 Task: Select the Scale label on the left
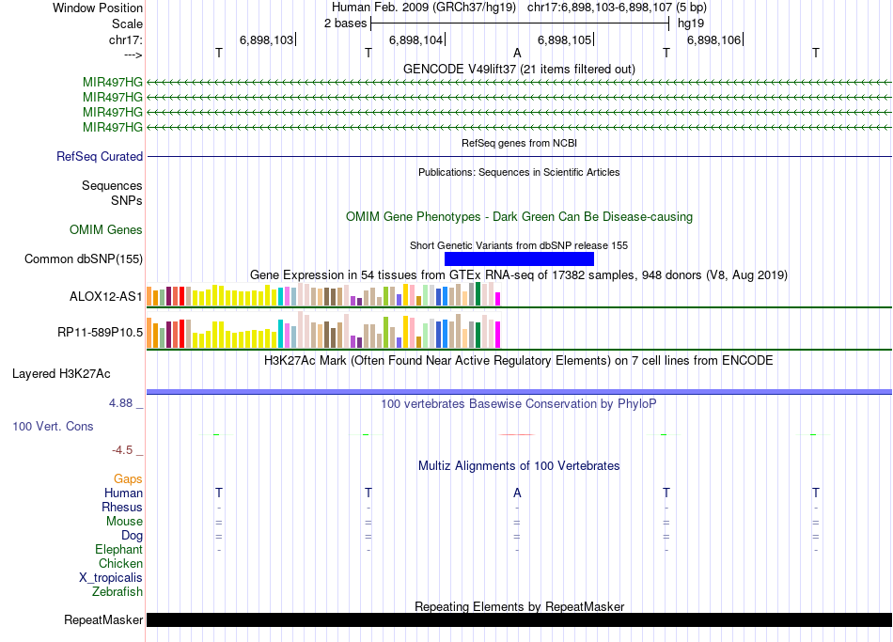tap(127, 23)
